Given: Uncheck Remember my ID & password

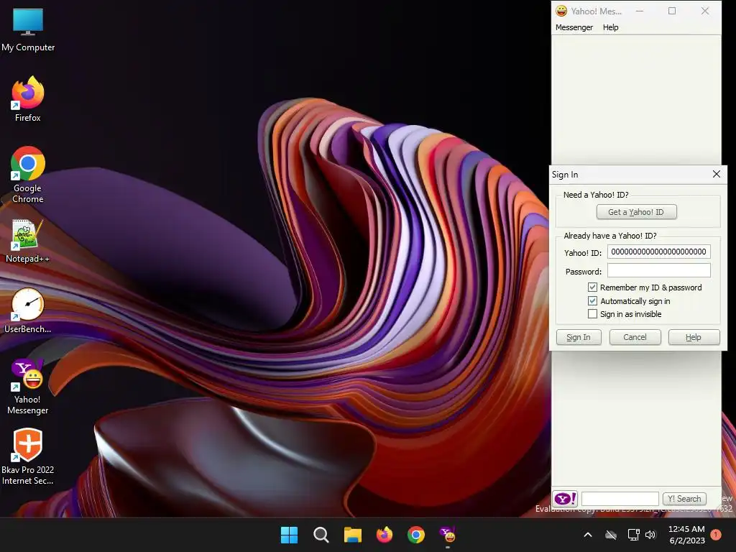Looking at the screenshot, I should click(592, 287).
